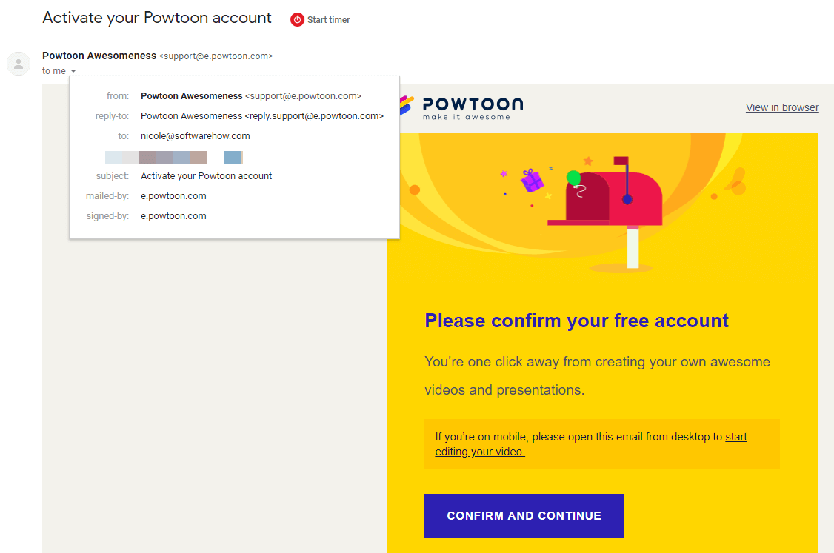The image size is (834, 553).
Task: Click the CONFIRM AND CONTINUE button
Action: pos(524,516)
